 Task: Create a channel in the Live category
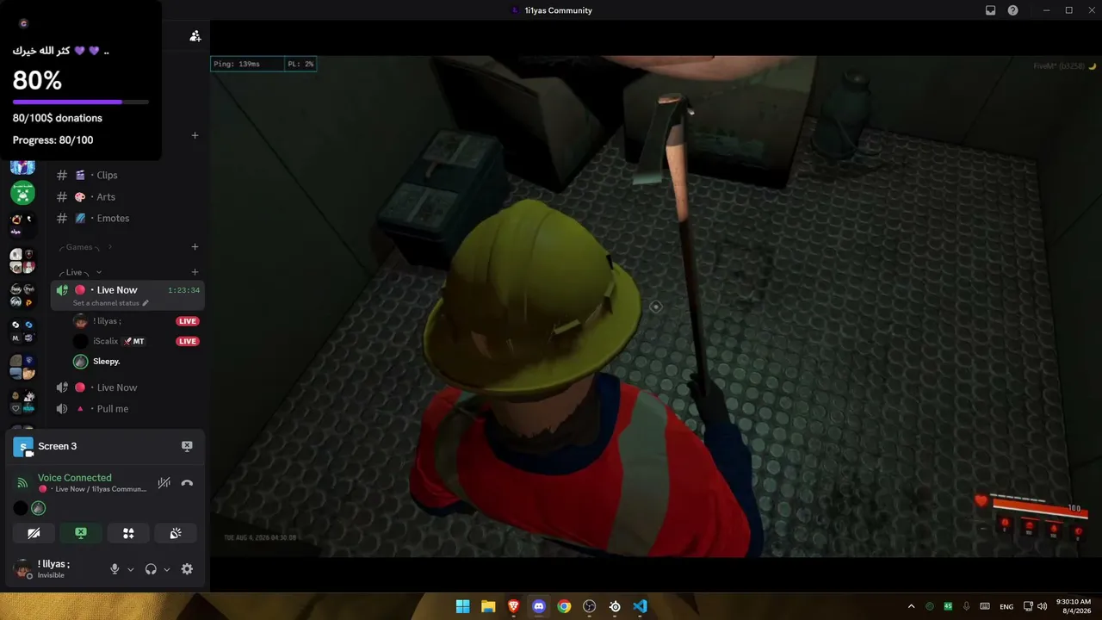click(x=195, y=272)
